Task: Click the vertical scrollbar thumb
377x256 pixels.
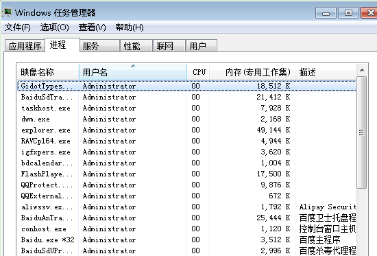Action: click(362, 132)
